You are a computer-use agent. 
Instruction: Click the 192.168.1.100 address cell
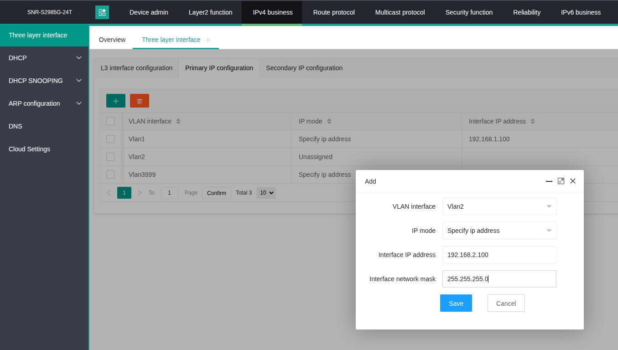pyautogui.click(x=489, y=139)
